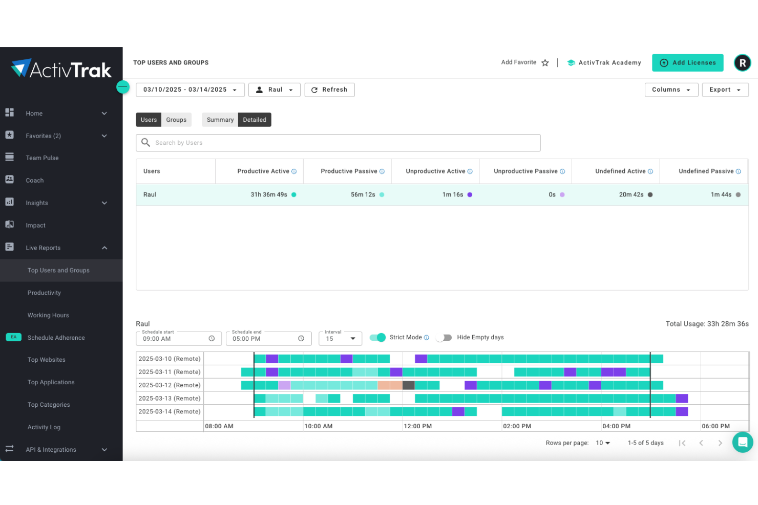
Task: Open the chat support bubble
Action: (743, 443)
